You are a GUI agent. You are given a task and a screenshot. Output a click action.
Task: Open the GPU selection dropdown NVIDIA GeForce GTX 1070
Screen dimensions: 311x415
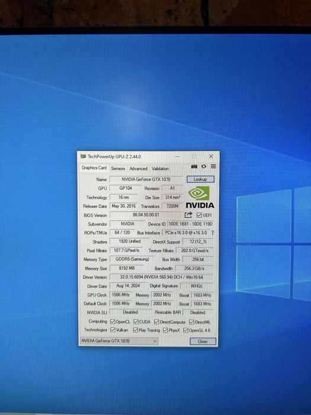(x=119, y=341)
